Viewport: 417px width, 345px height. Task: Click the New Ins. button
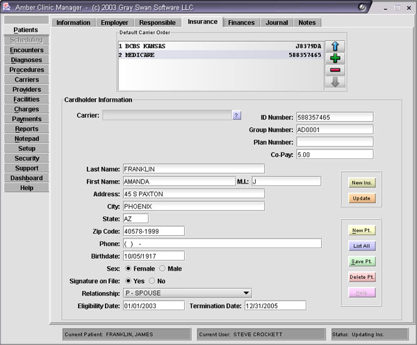pyautogui.click(x=362, y=182)
